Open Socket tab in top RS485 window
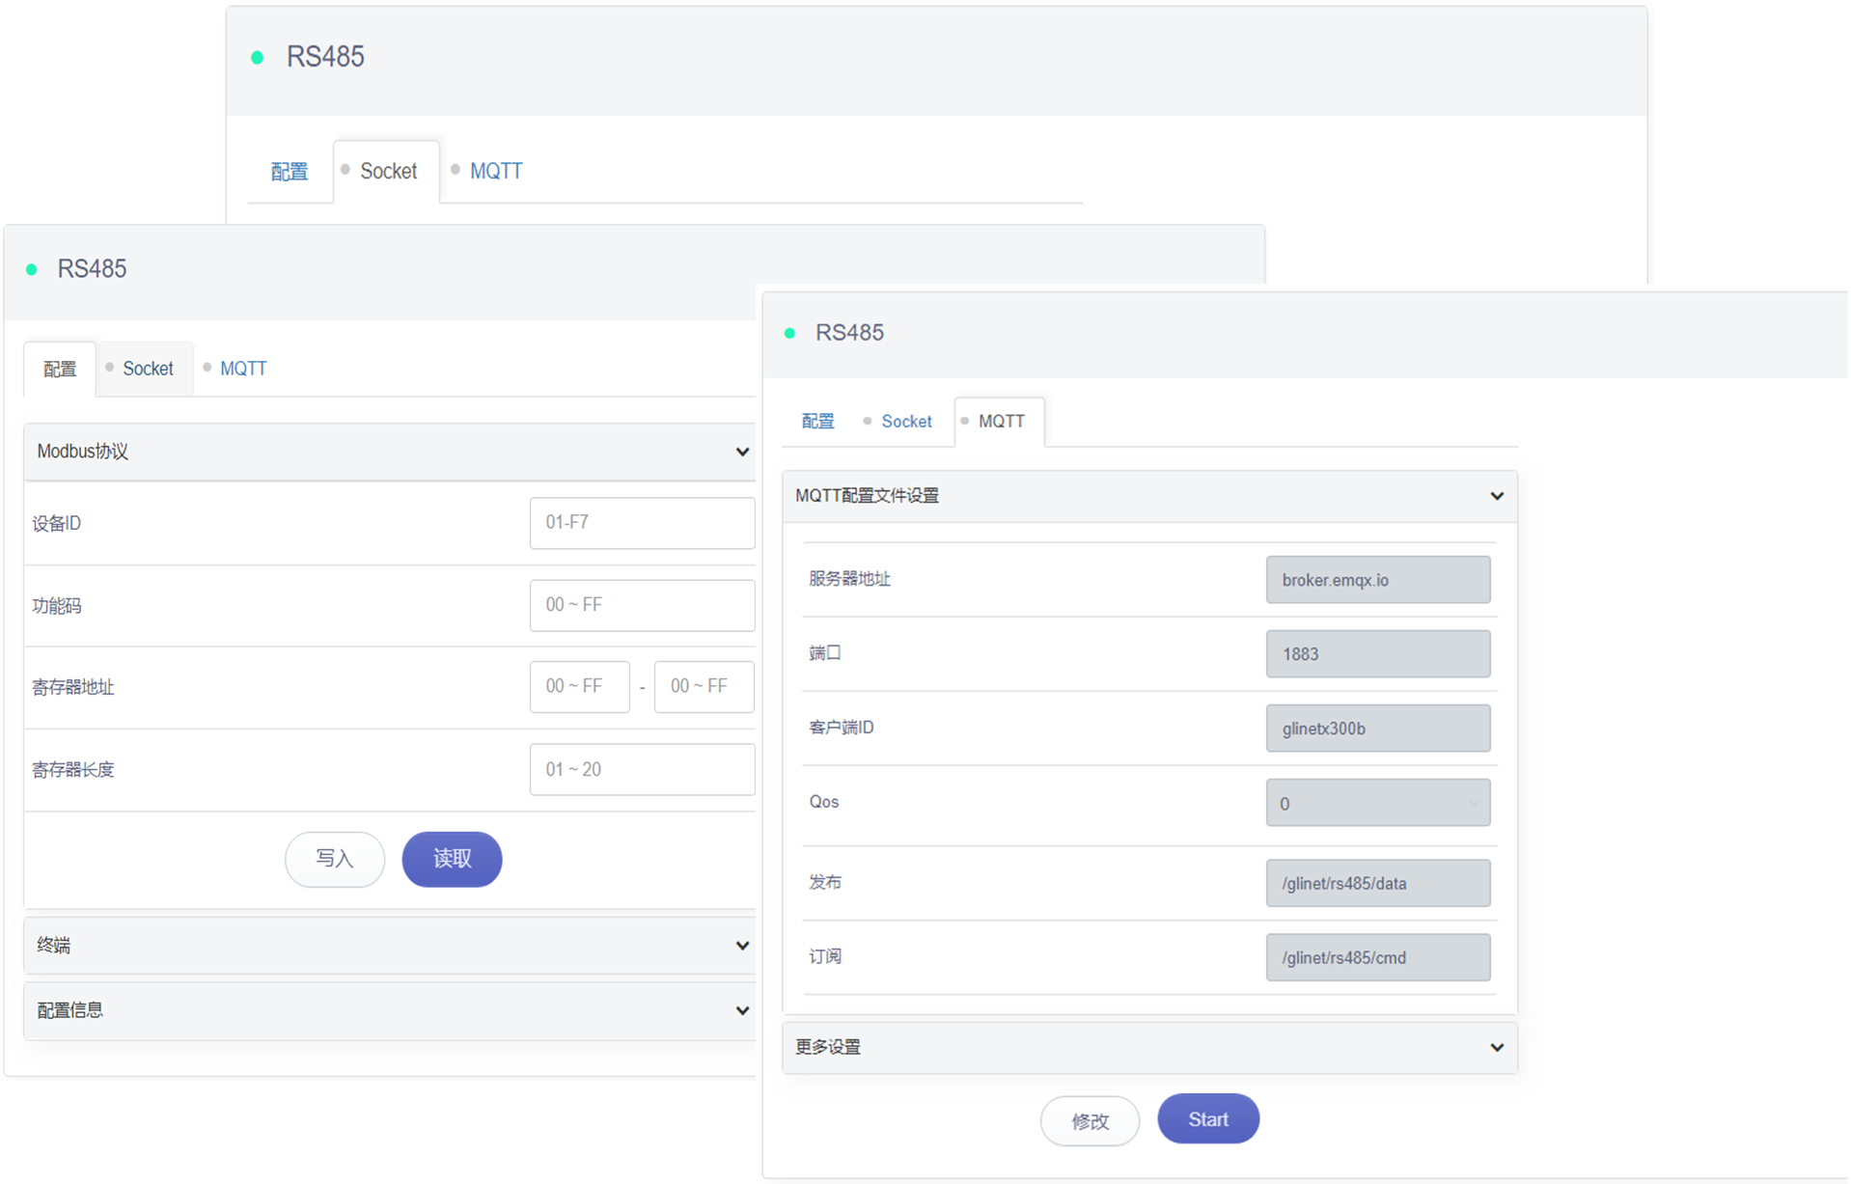Viewport: 1851px width, 1184px height. click(388, 171)
